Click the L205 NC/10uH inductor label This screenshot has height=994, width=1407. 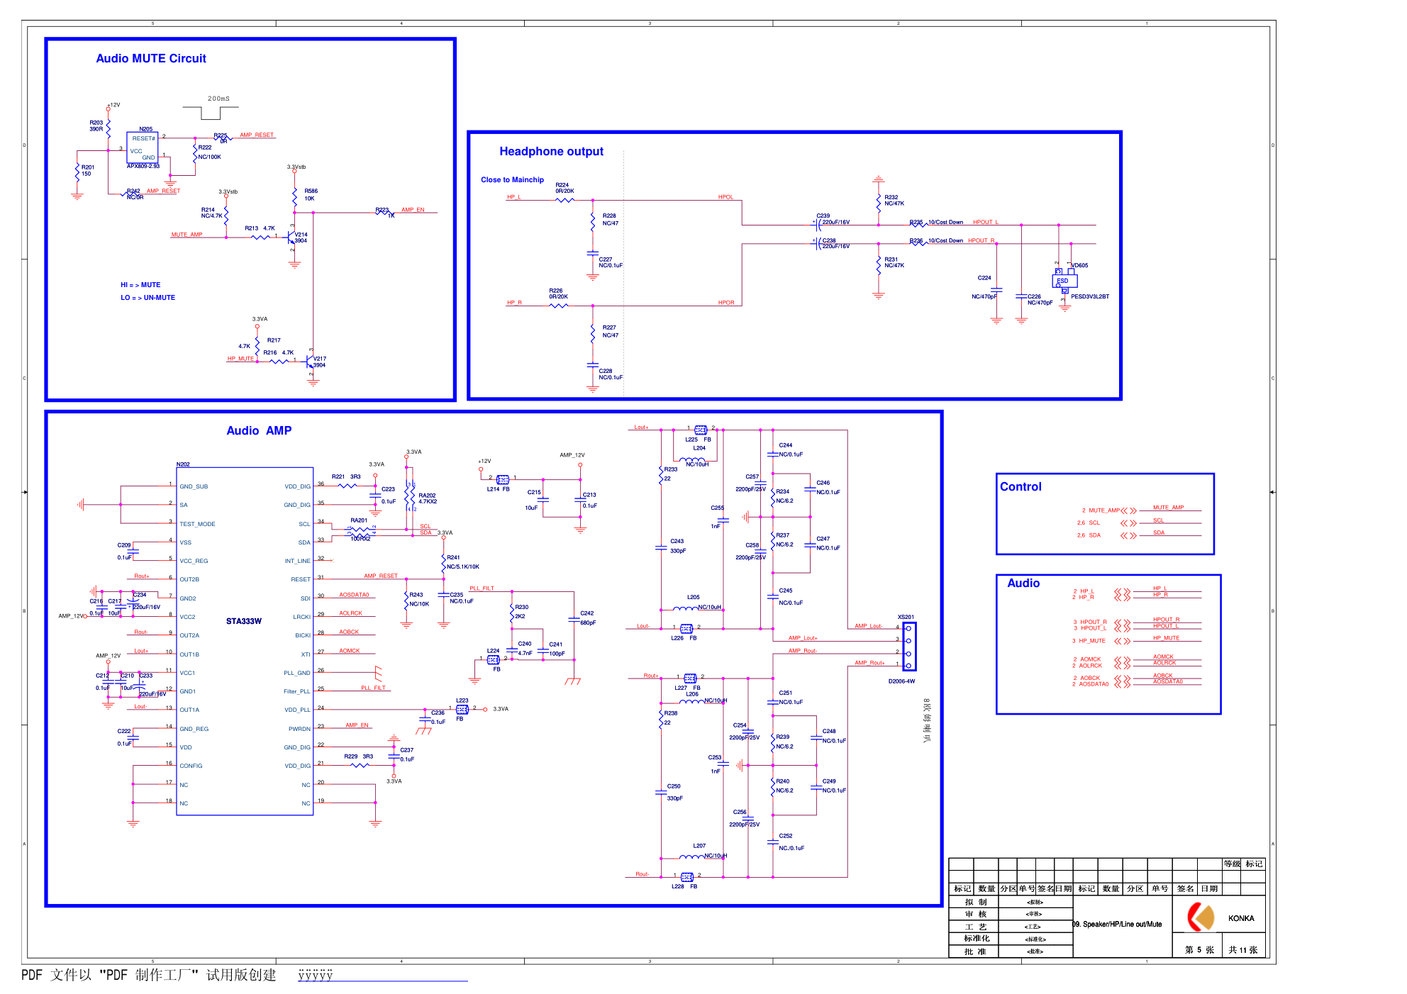703,602
